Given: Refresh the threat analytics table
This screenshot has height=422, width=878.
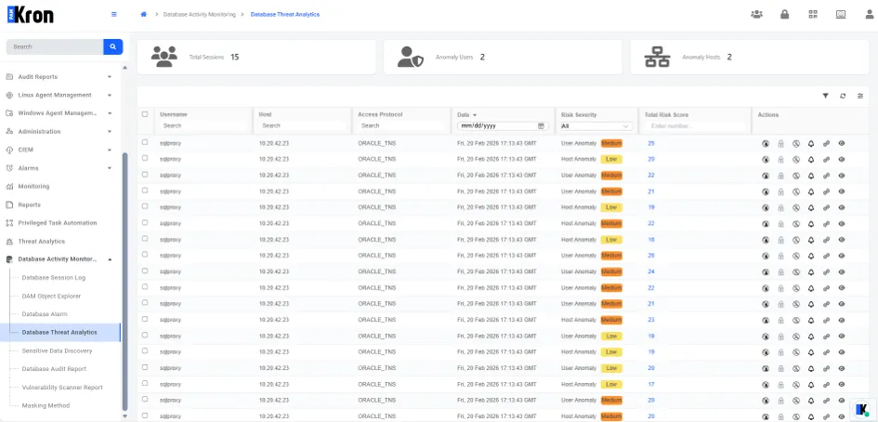Looking at the screenshot, I should [x=843, y=96].
